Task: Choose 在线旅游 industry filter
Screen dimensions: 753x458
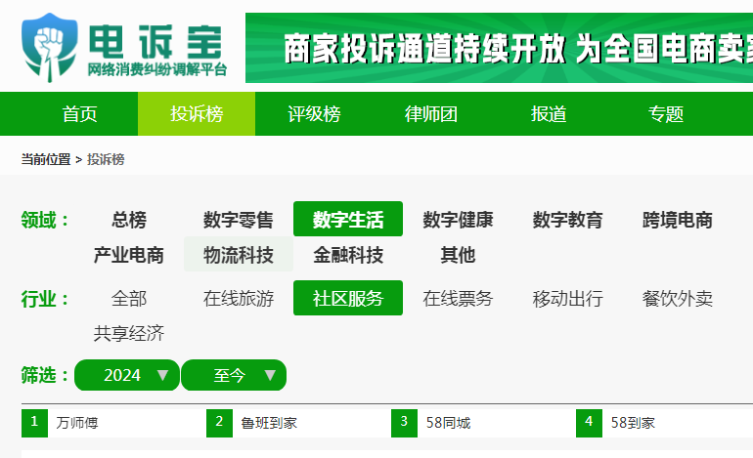Action: point(239,298)
